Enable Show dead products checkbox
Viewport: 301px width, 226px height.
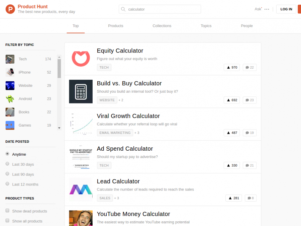pyautogui.click(x=7, y=211)
